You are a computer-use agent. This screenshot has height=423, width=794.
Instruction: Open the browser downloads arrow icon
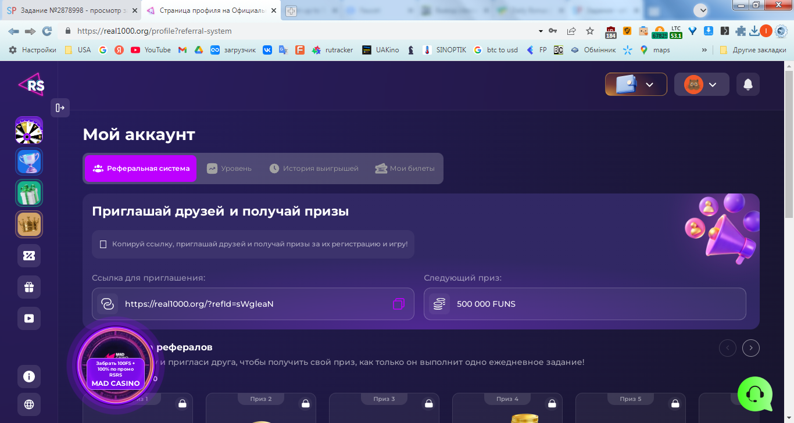(754, 31)
